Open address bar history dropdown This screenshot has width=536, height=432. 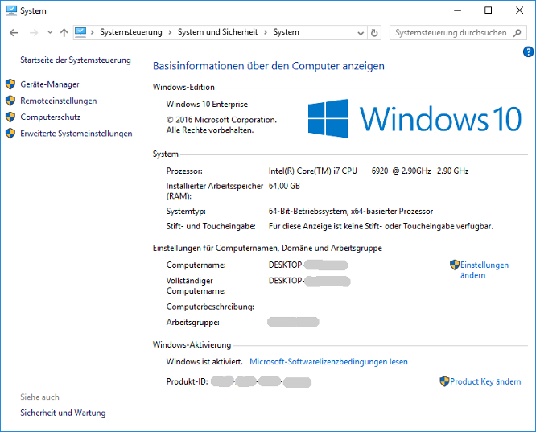pos(361,33)
